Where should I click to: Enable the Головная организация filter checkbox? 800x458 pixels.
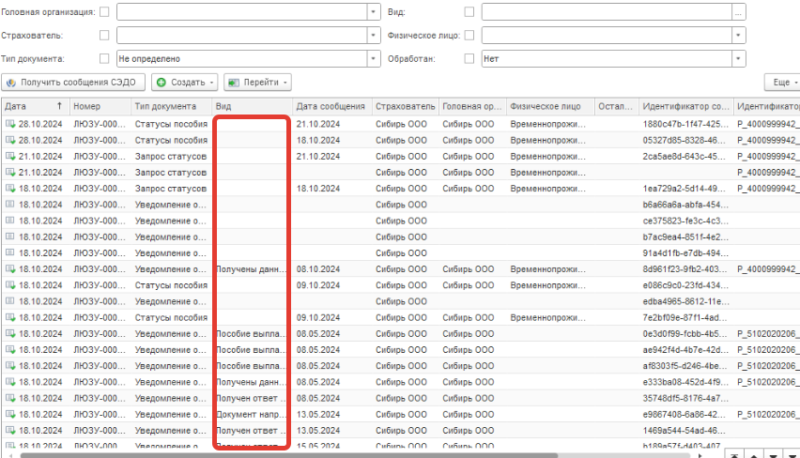coord(104,12)
